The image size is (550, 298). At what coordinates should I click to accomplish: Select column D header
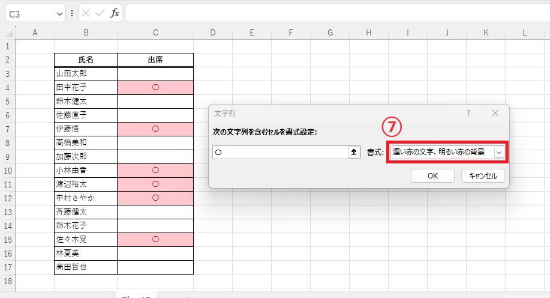(x=212, y=32)
